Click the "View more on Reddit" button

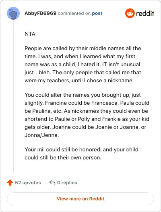pyautogui.click(x=80, y=199)
